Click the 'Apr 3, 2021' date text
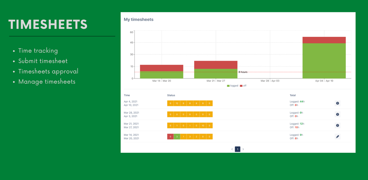Image resolution: width=368 pixels, height=180 pixels. point(130,116)
